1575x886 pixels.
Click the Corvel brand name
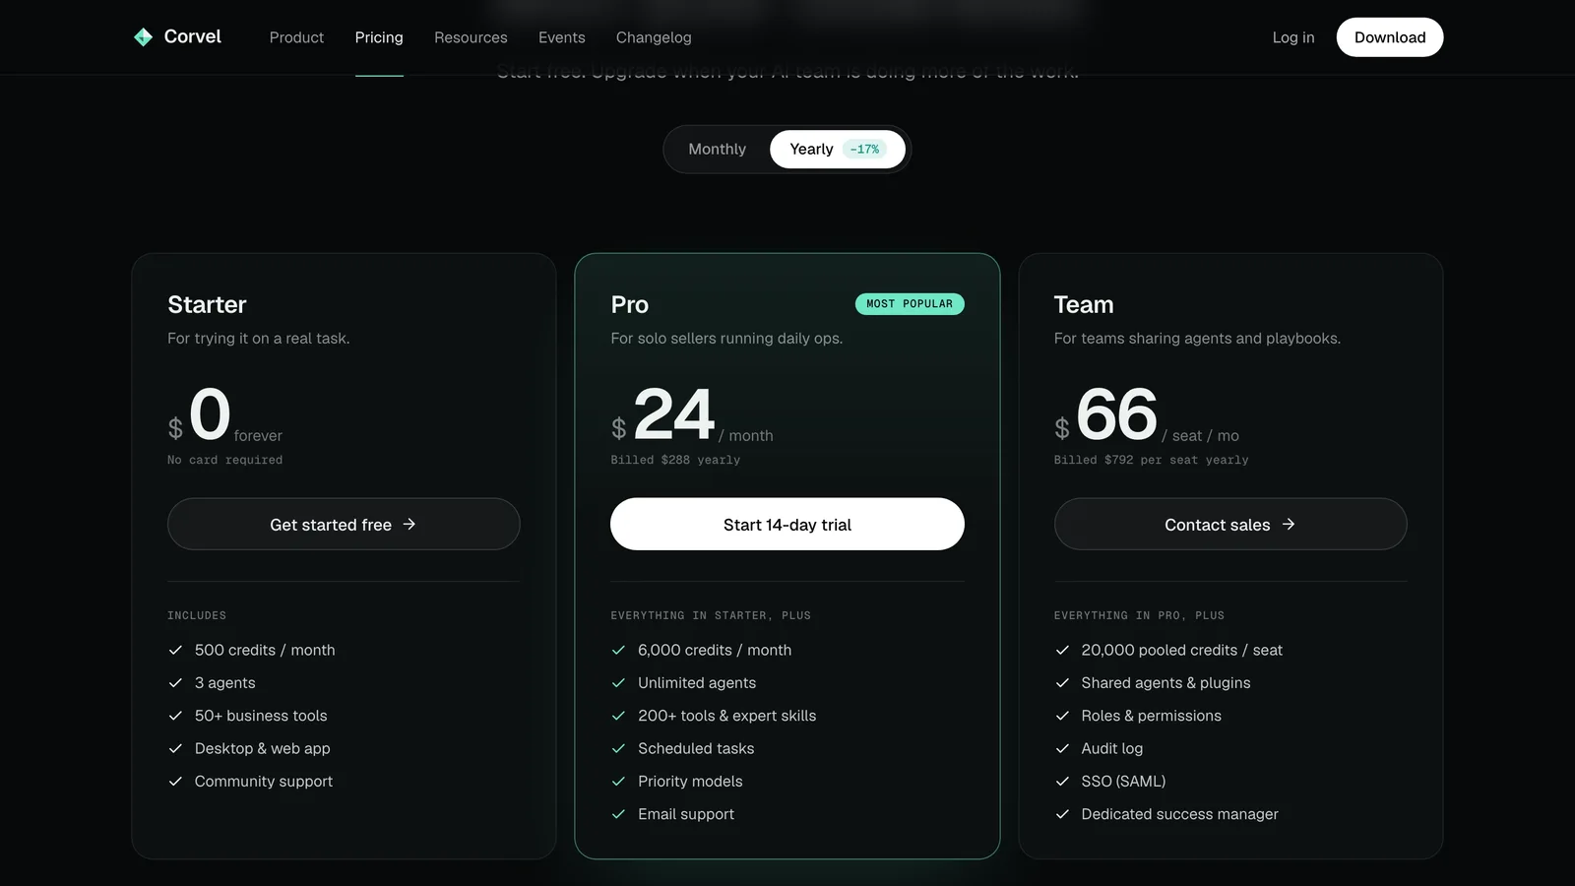pos(193,36)
